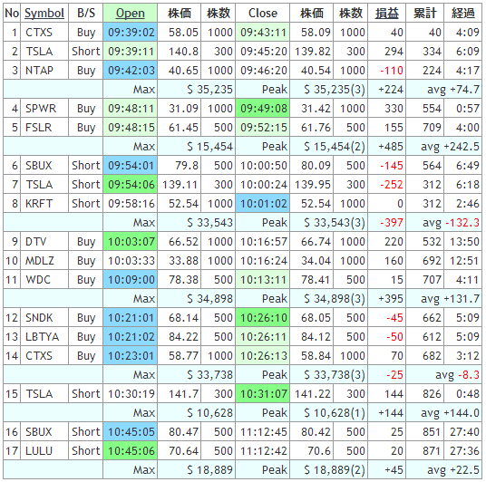The height and width of the screenshot is (482, 486).
Task: Select the LBTYA symbol cell
Action: click(44, 337)
